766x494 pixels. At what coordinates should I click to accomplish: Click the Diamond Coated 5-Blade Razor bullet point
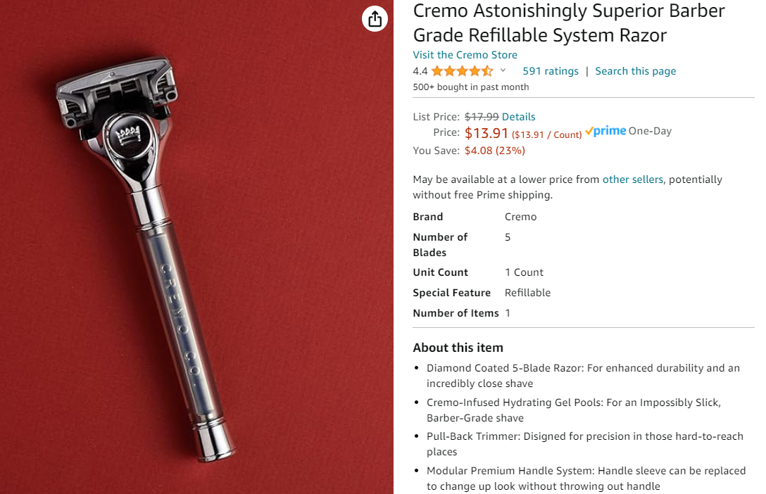point(583,376)
